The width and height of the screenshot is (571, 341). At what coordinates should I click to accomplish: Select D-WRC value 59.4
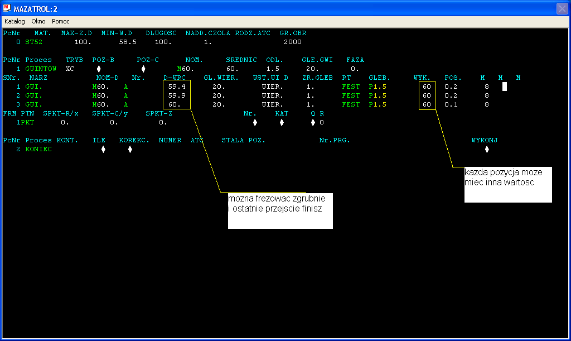click(177, 87)
